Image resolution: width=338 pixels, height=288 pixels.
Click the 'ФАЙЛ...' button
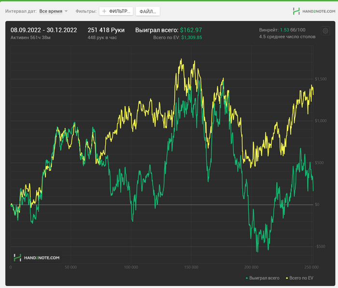[148, 11]
